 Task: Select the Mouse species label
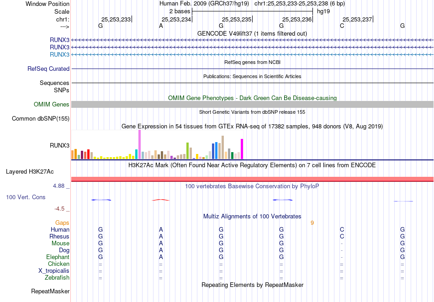(x=60, y=244)
